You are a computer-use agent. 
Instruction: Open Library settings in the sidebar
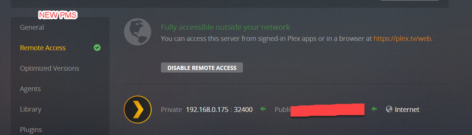coord(31,109)
